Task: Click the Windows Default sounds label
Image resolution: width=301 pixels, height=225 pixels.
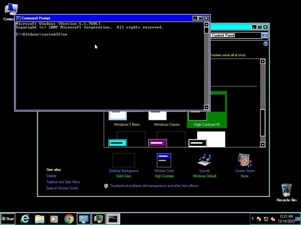Action: pos(205,176)
